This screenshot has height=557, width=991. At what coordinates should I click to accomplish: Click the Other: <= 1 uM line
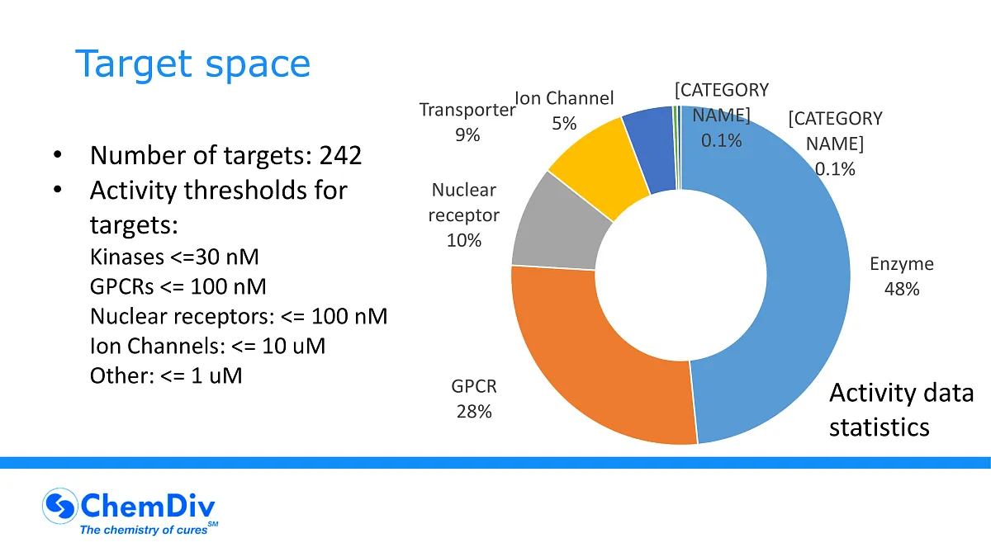pyautogui.click(x=166, y=376)
